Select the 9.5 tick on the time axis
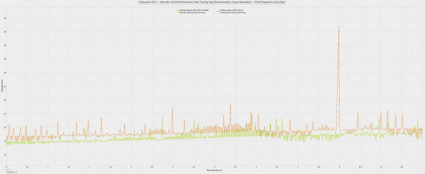 coord(402,167)
